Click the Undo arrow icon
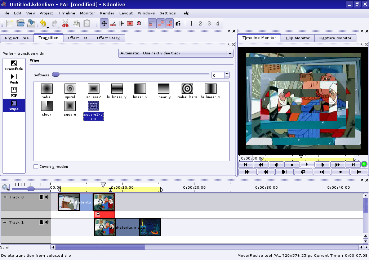369x260 pixels. click(43, 23)
